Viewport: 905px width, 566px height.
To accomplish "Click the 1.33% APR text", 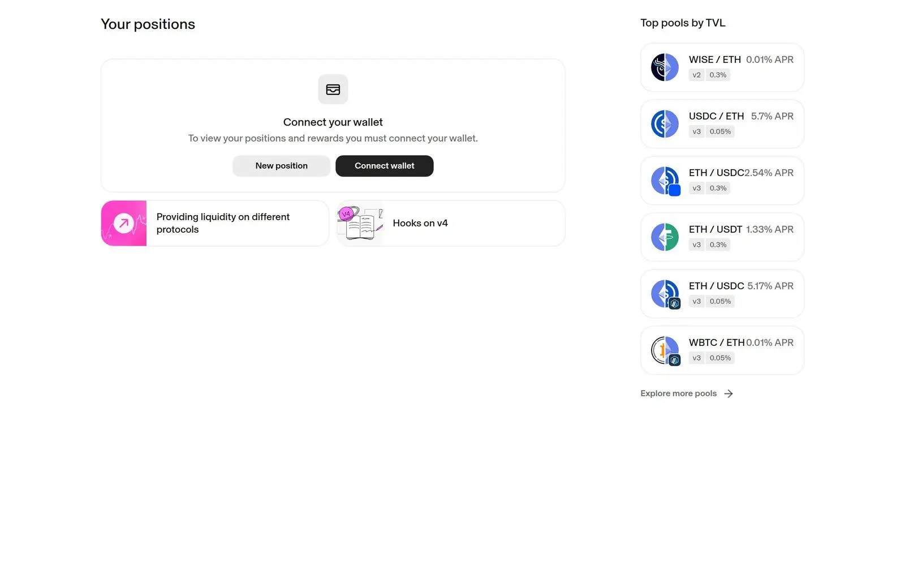I will [x=769, y=229].
